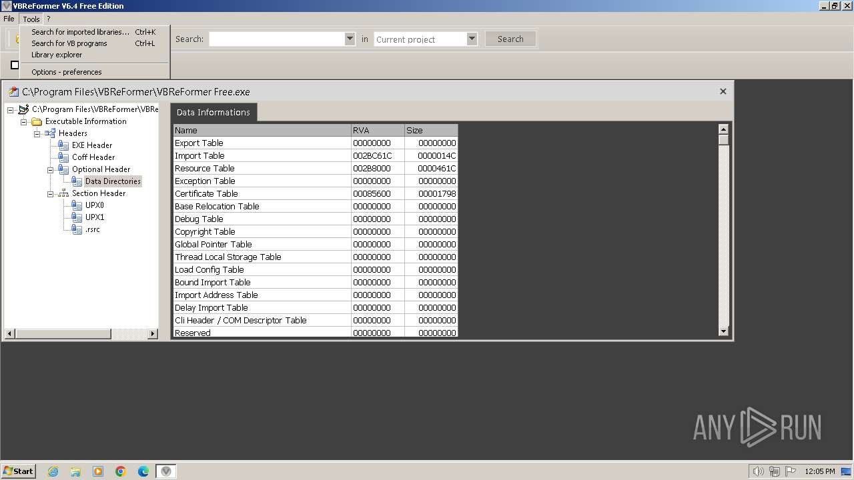Click the table scrollbar down arrow

(x=724, y=331)
